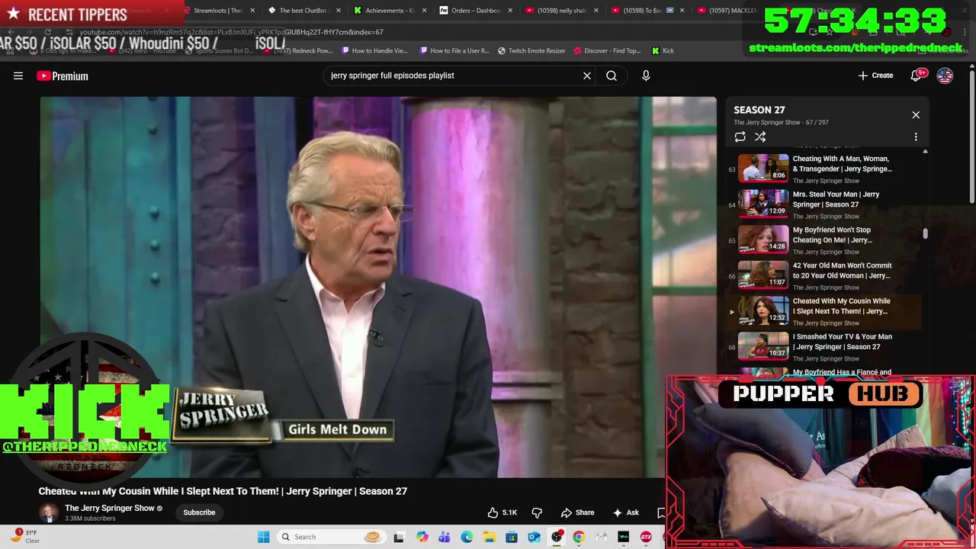Open File Explorer from taskbar
The image size is (976, 549).
[x=489, y=537]
